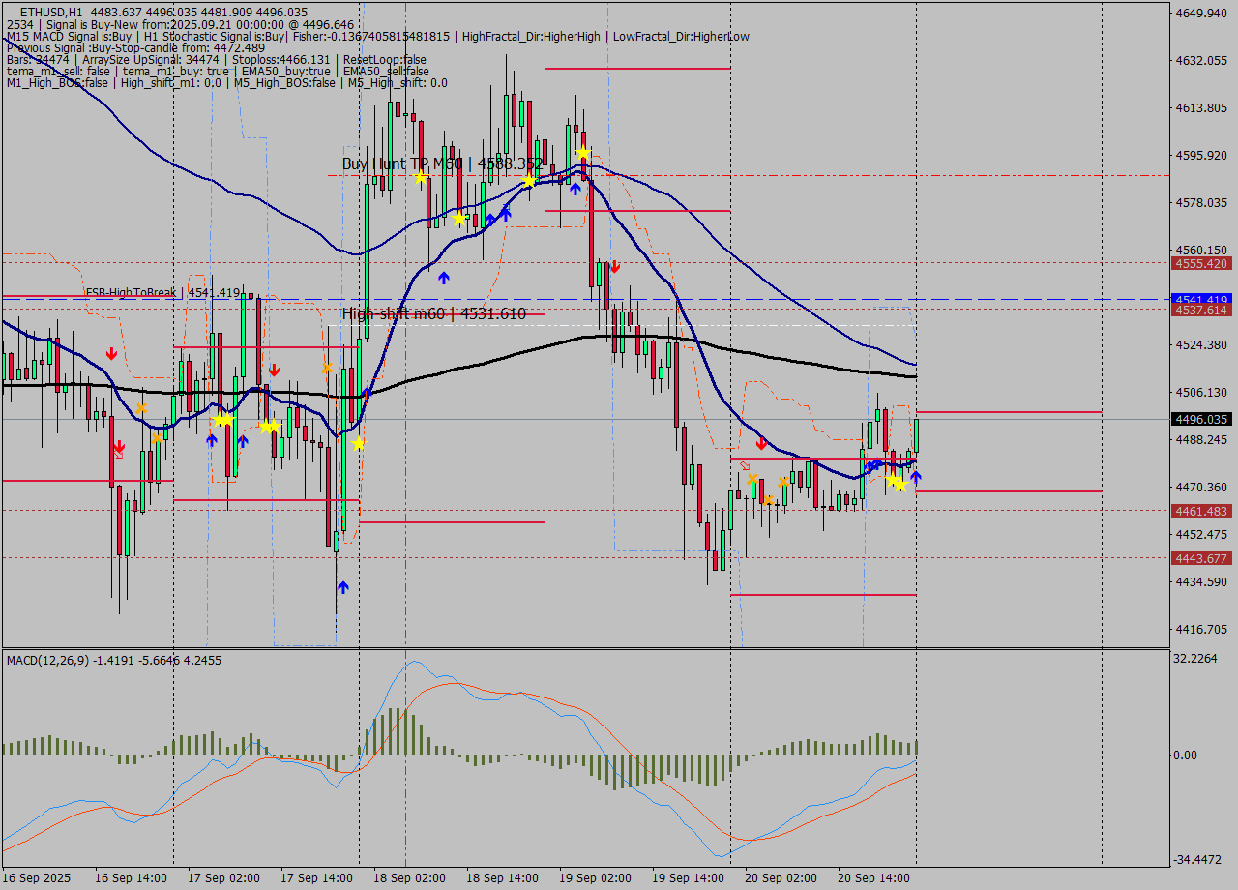Image resolution: width=1238 pixels, height=890 pixels.
Task: Click the red 4461.483 price tag
Action: coord(1200,511)
